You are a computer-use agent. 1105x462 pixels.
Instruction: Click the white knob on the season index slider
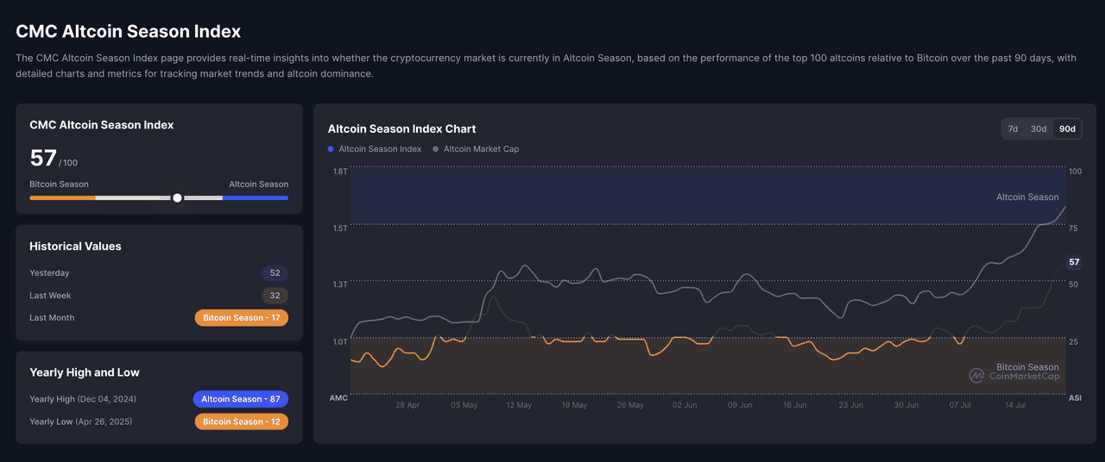177,198
